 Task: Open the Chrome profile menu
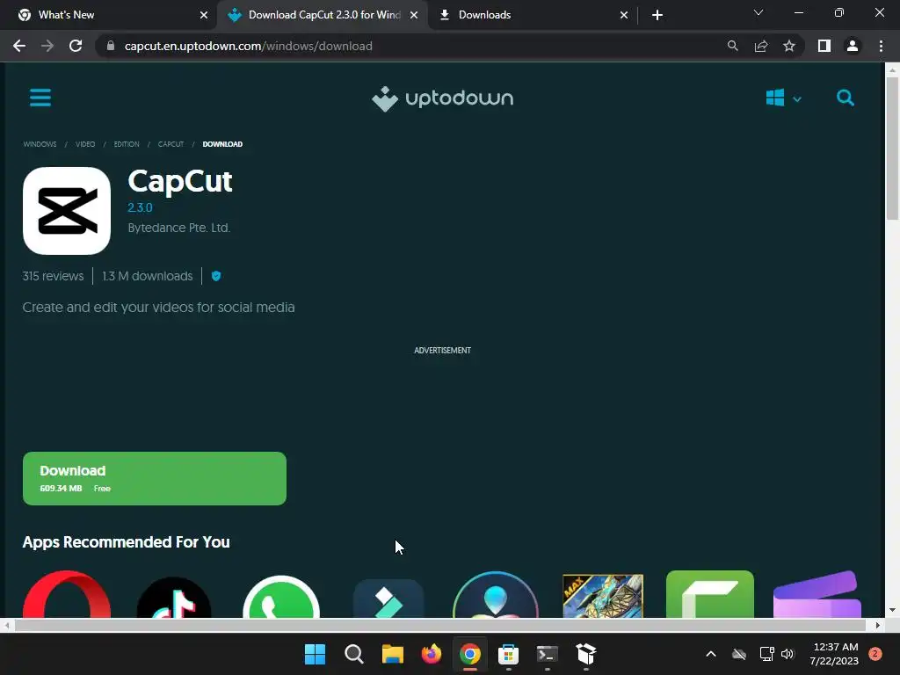tap(853, 46)
